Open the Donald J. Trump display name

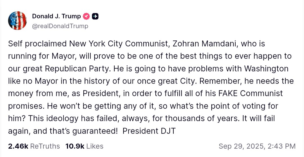[x=56, y=16]
